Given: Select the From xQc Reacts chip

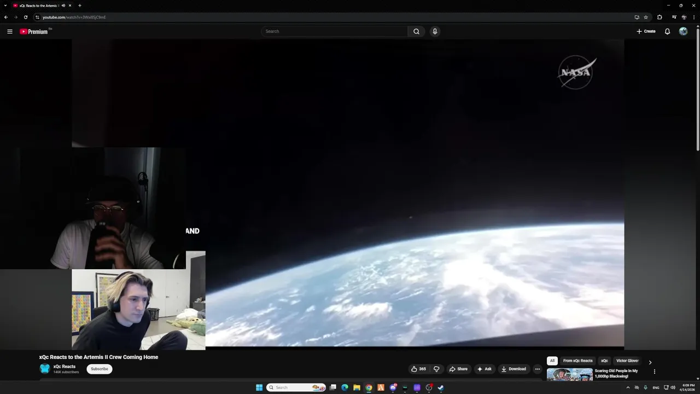Looking at the screenshot, I should pyautogui.click(x=578, y=361).
